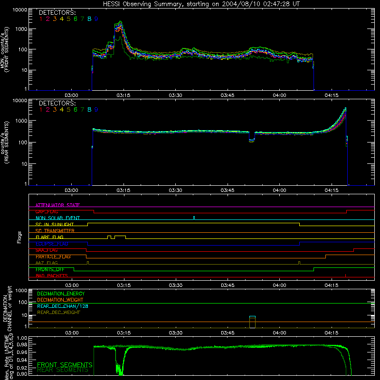Viewport: 380px width, 380px height.
Task: Click the REAR SEGMENTS livetime legend label
Action: click(x=63, y=370)
